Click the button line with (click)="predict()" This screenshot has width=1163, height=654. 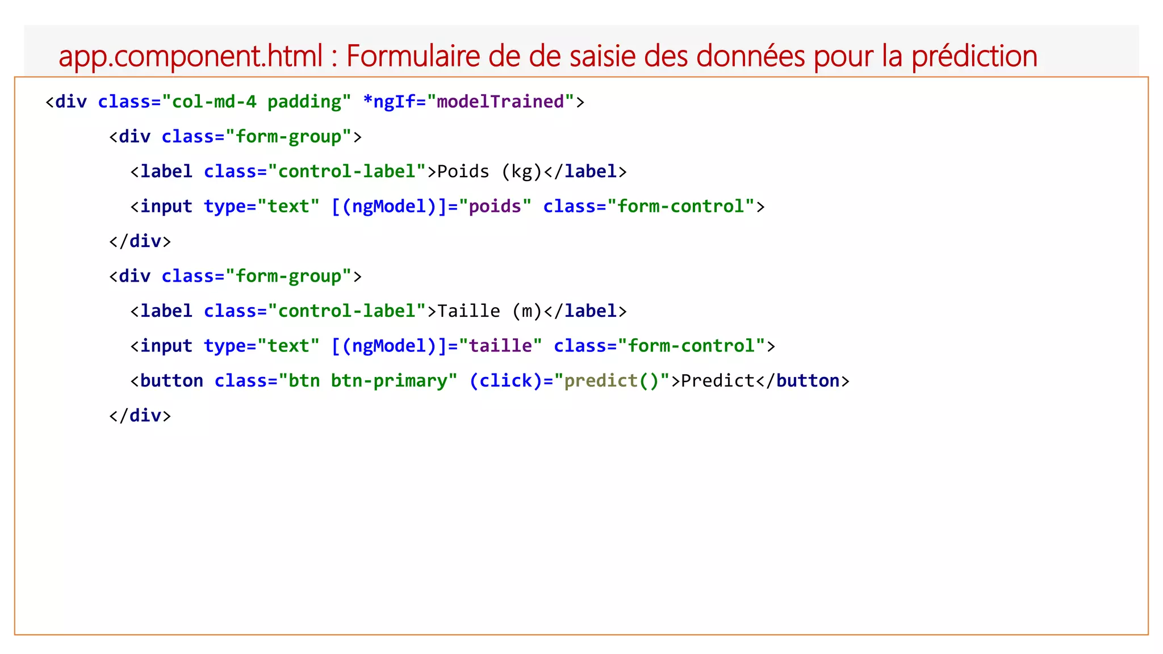pos(490,381)
